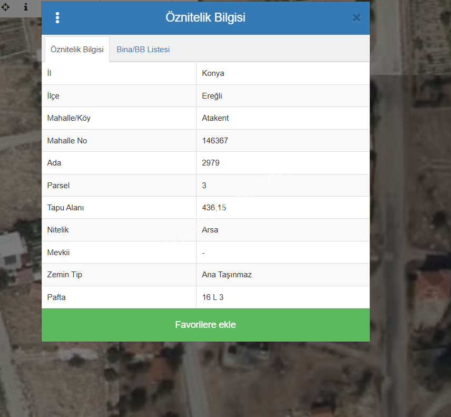Image resolution: width=451 pixels, height=417 pixels.
Task: Select the Nitelik value Arsa
Action: tap(210, 230)
